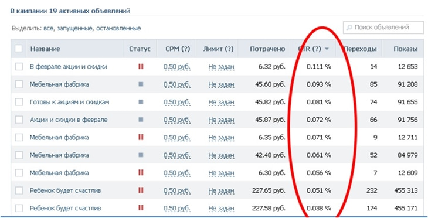Check the box for 'Ребенок будет счастлив' with 455 171 impressions
428x218 pixels.
19,208
